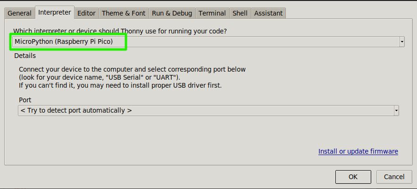Viewport: 417px width, 189px height.
Task: Select the Interpreter tab
Action: click(x=55, y=13)
